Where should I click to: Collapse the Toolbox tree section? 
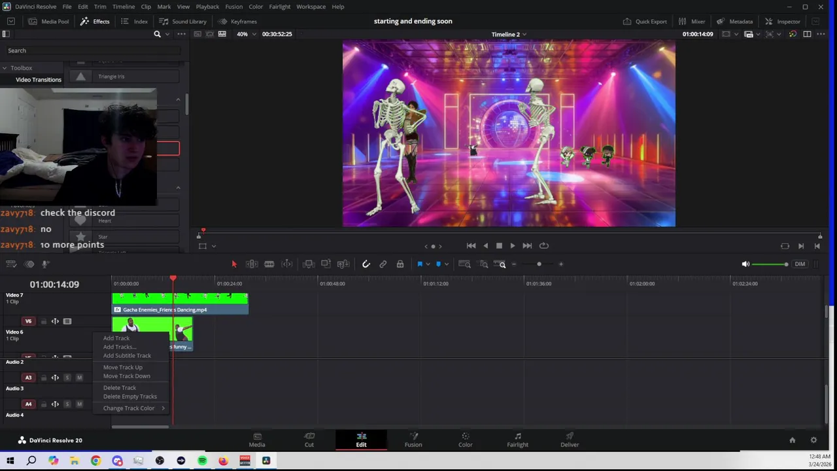pos(5,68)
